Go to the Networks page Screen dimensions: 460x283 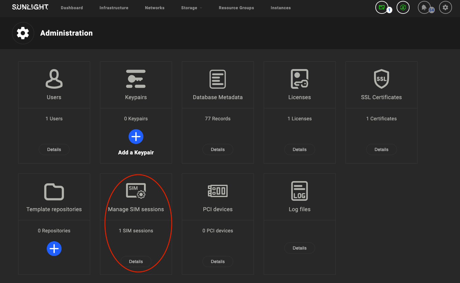[x=155, y=8]
